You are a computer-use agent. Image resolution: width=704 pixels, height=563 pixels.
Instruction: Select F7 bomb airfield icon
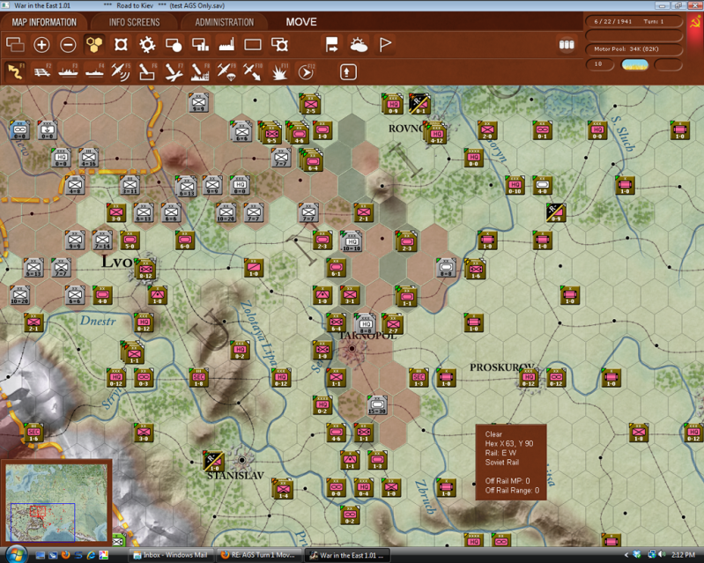click(x=174, y=72)
